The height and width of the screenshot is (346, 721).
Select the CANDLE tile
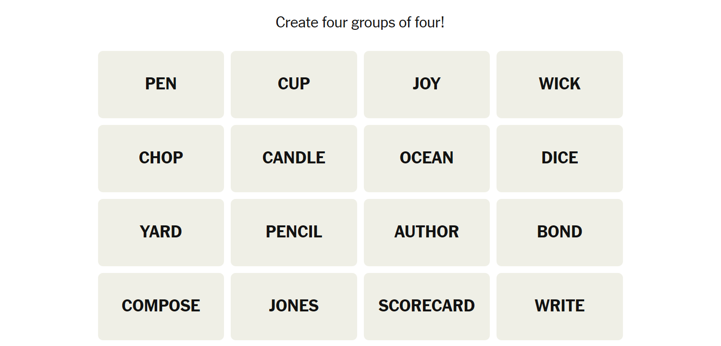[294, 159]
